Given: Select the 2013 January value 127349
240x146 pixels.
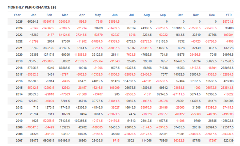Looking at the screenshot, I should click(x=33, y=101).
